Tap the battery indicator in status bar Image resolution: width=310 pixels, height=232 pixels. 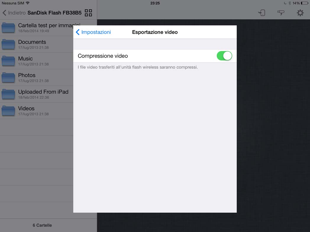click(304, 3)
